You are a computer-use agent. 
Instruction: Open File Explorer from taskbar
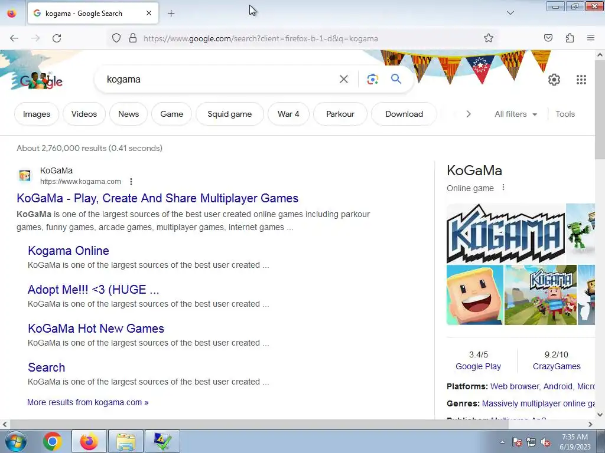coord(126,441)
